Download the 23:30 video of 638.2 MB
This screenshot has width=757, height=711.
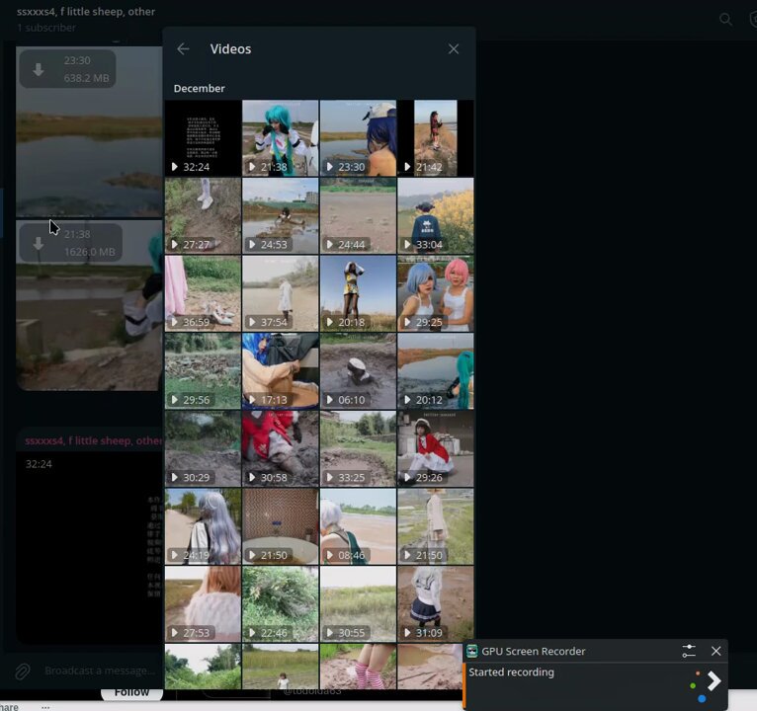click(x=39, y=69)
